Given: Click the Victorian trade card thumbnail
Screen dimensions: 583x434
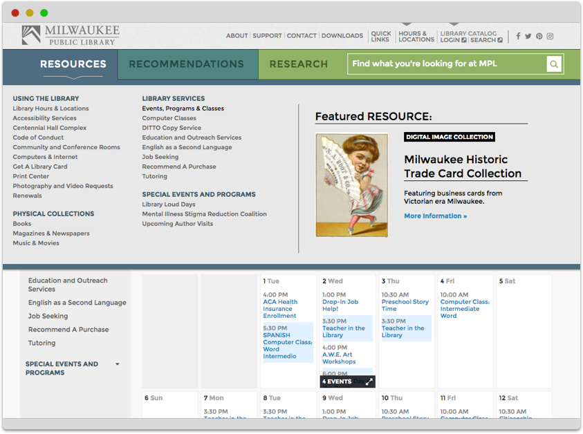Looking at the screenshot, I should pyautogui.click(x=351, y=185).
